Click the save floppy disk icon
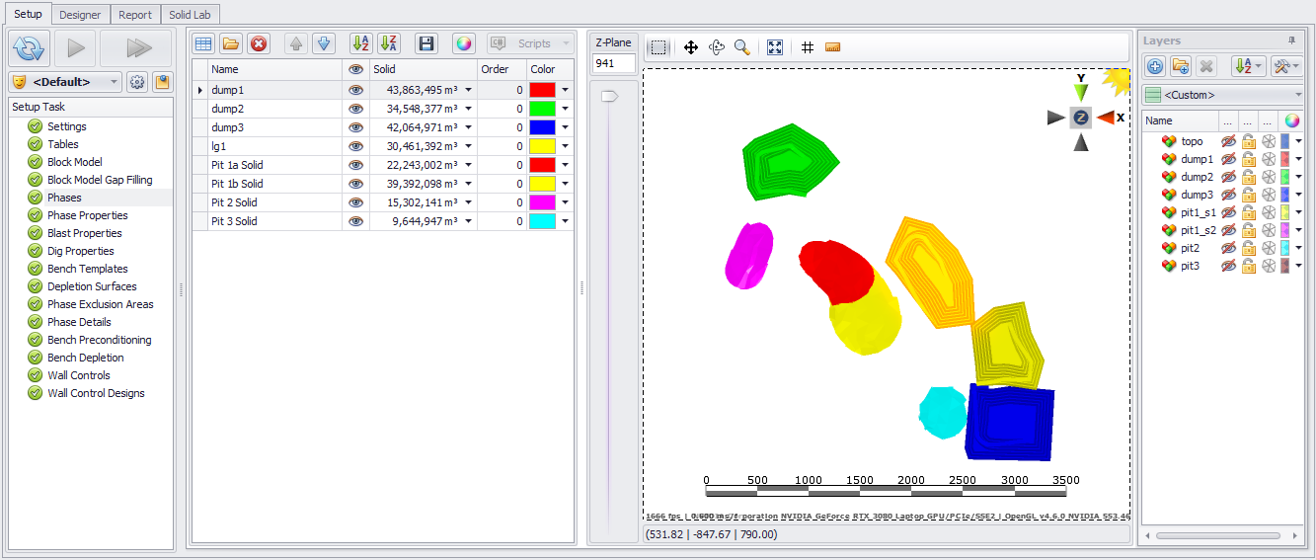 tap(426, 43)
